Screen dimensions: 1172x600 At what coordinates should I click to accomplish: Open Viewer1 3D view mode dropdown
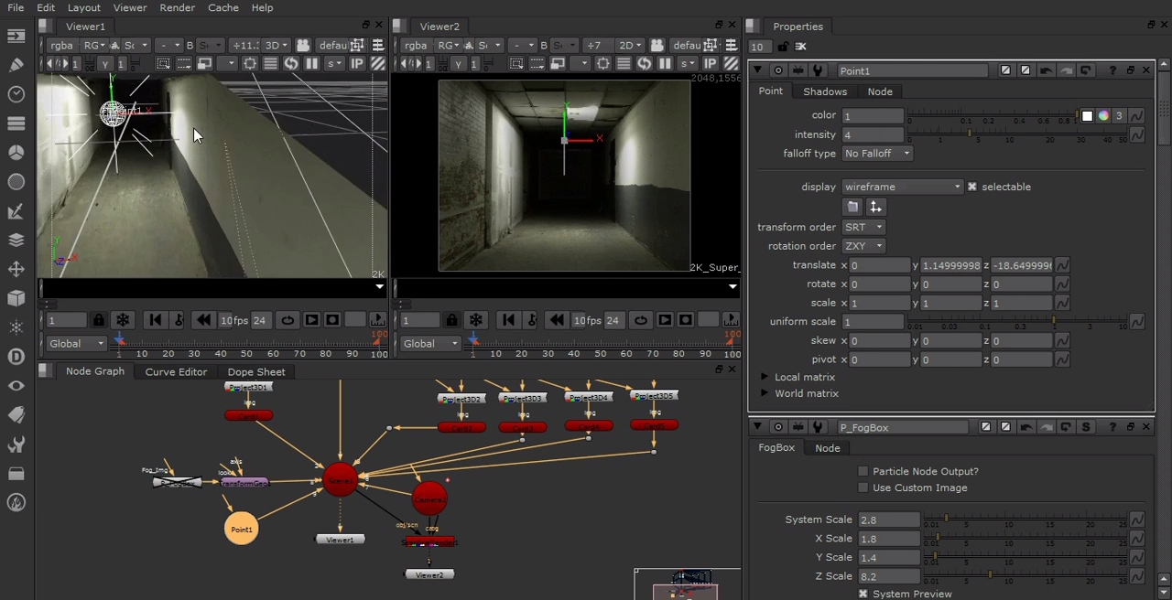click(277, 45)
